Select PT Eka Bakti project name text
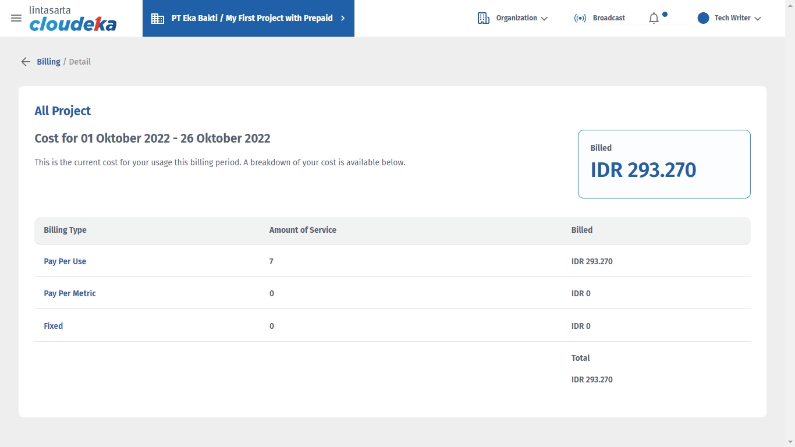This screenshot has height=447, width=795. tap(252, 18)
